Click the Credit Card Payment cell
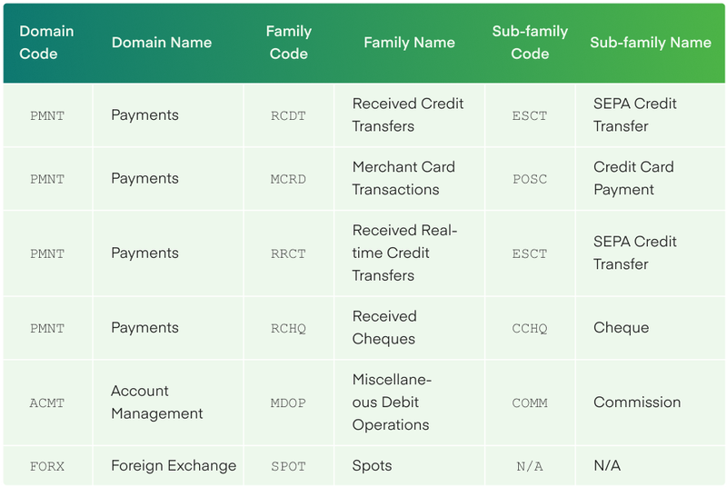The image size is (727, 487). pos(632,179)
